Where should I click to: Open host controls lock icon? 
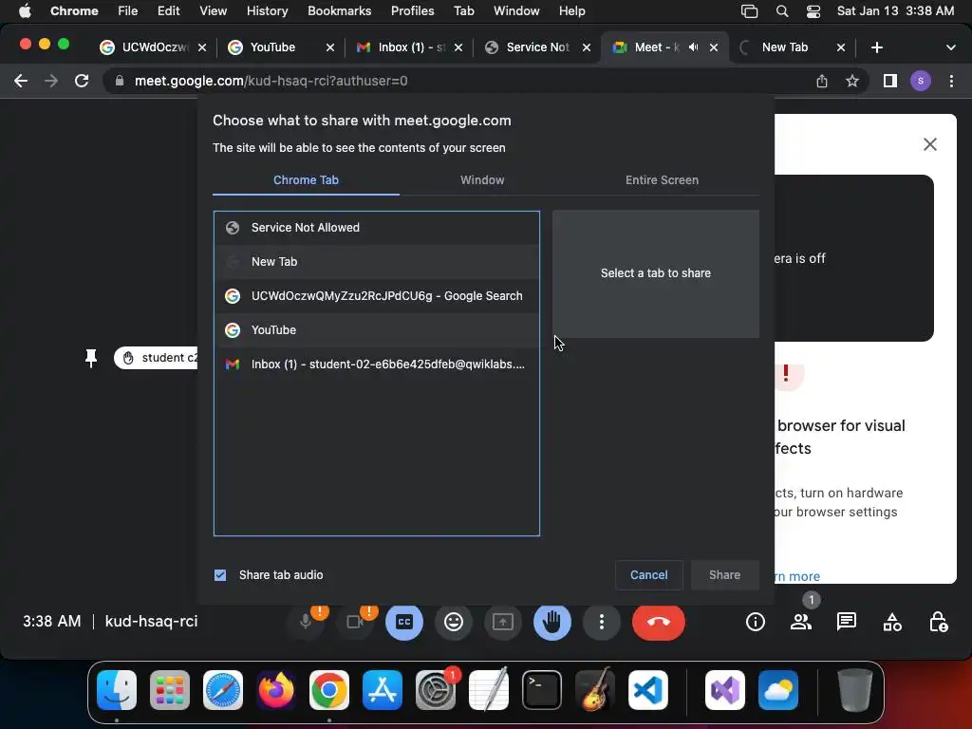[938, 621]
